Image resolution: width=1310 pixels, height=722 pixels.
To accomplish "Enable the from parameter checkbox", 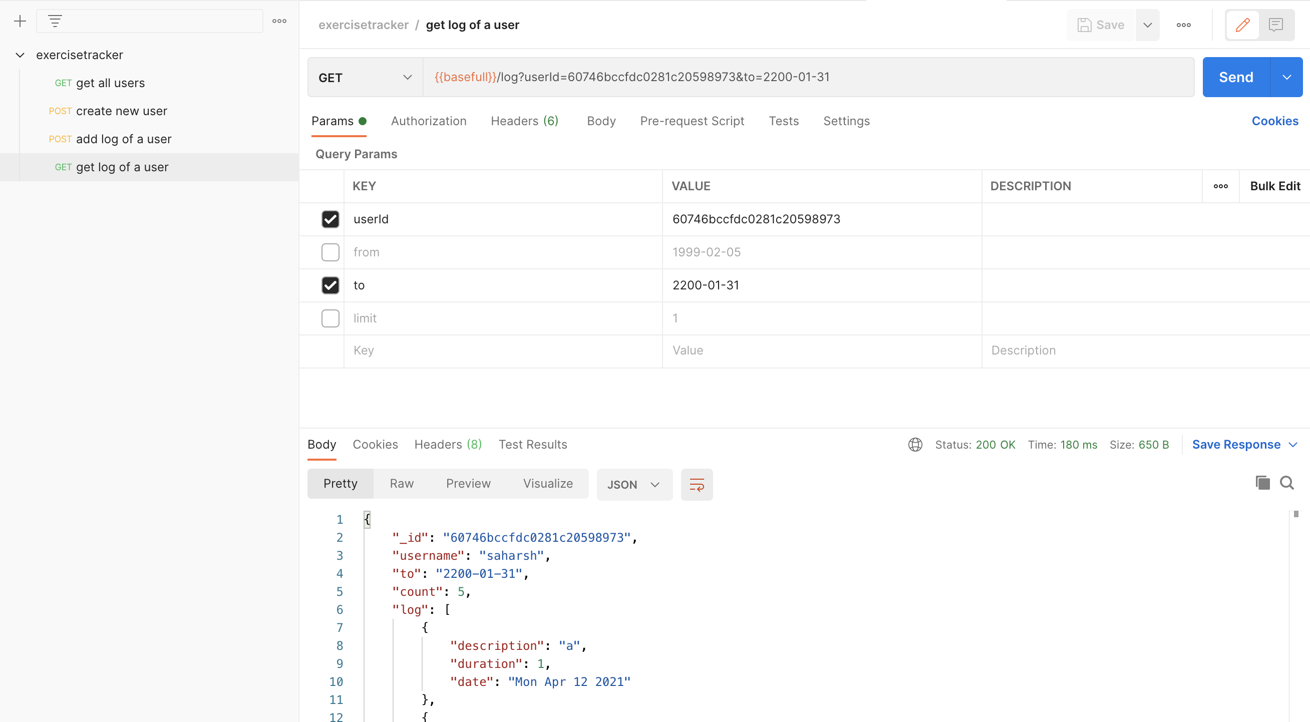I will click(x=331, y=252).
